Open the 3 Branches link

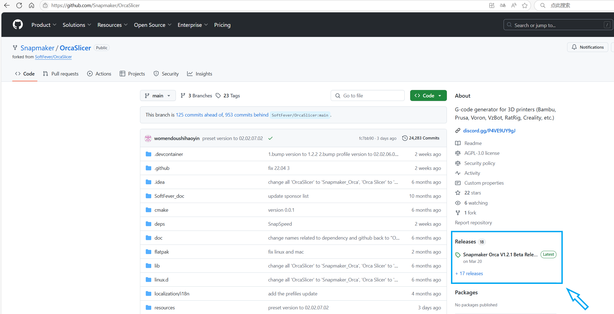(196, 95)
